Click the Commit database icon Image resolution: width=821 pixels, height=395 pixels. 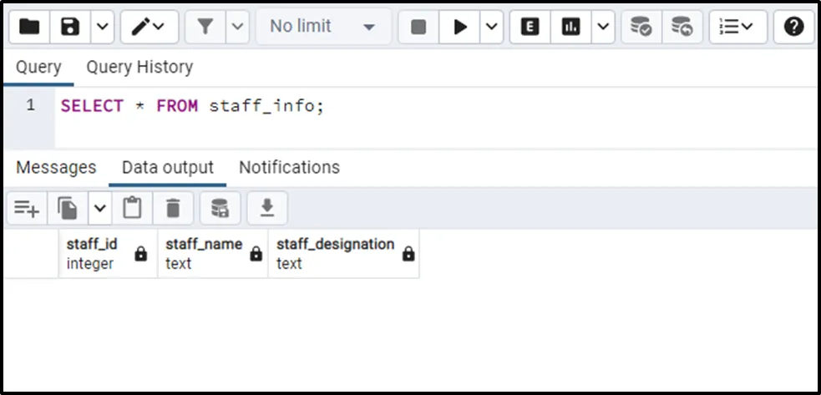(641, 27)
